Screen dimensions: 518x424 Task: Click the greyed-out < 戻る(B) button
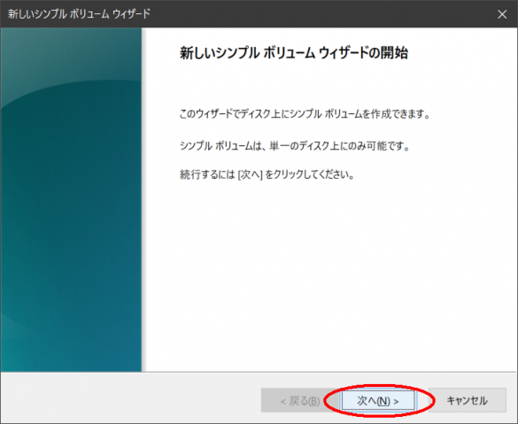click(299, 401)
